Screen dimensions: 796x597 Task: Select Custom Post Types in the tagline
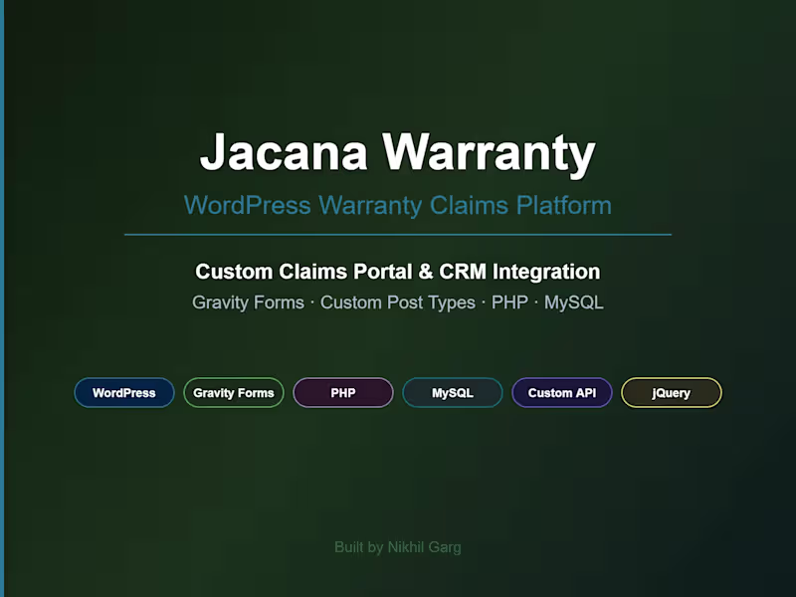coord(397,302)
